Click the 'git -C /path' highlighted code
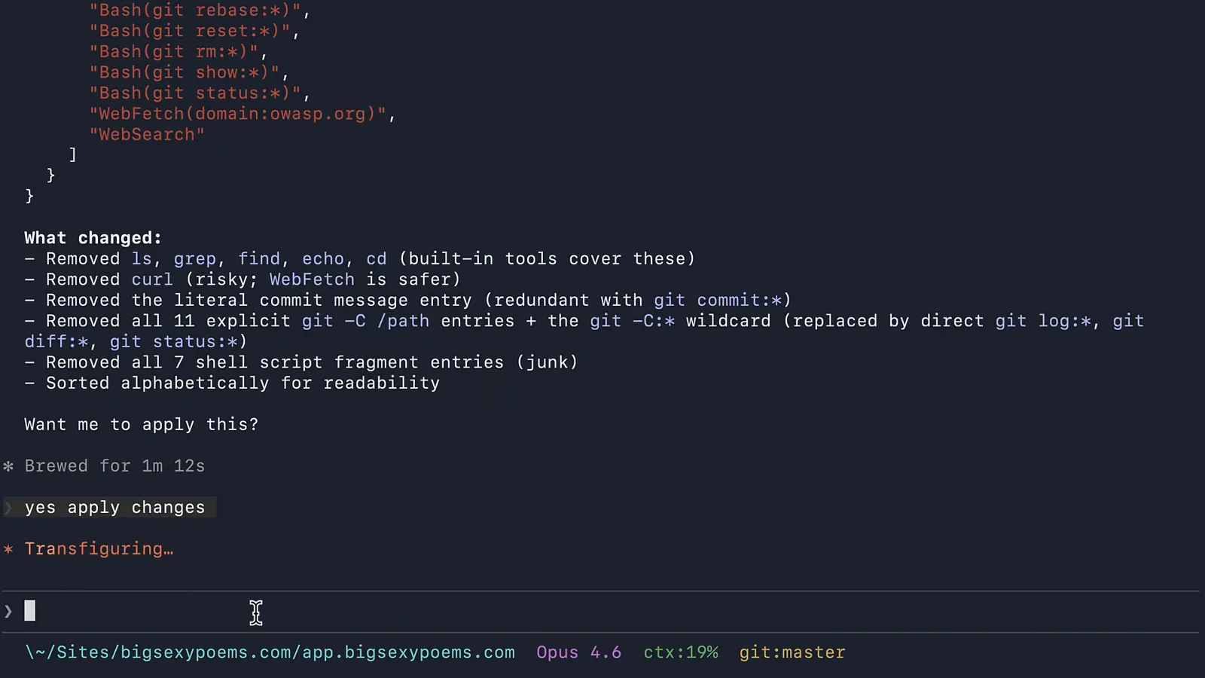Image resolution: width=1205 pixels, height=678 pixels. pyautogui.click(x=365, y=321)
